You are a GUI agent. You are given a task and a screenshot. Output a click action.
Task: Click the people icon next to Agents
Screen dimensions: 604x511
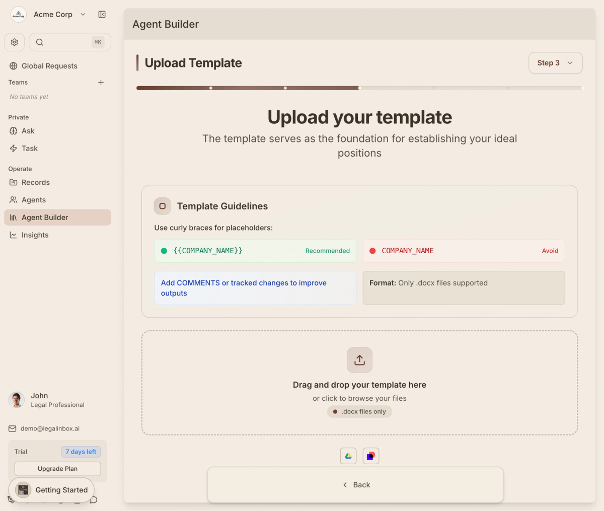[x=14, y=200]
